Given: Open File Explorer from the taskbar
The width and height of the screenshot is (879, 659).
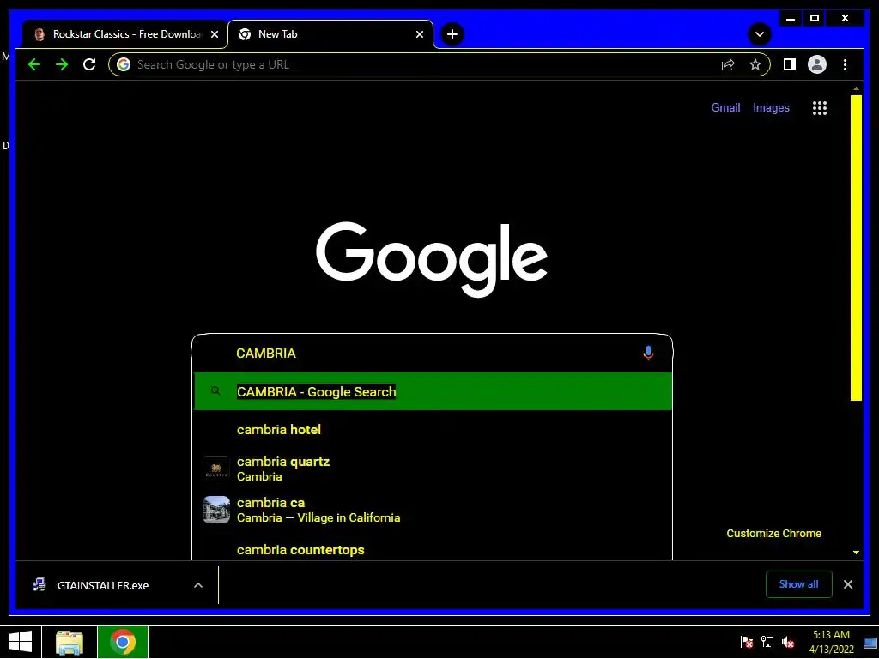Looking at the screenshot, I should [70, 642].
